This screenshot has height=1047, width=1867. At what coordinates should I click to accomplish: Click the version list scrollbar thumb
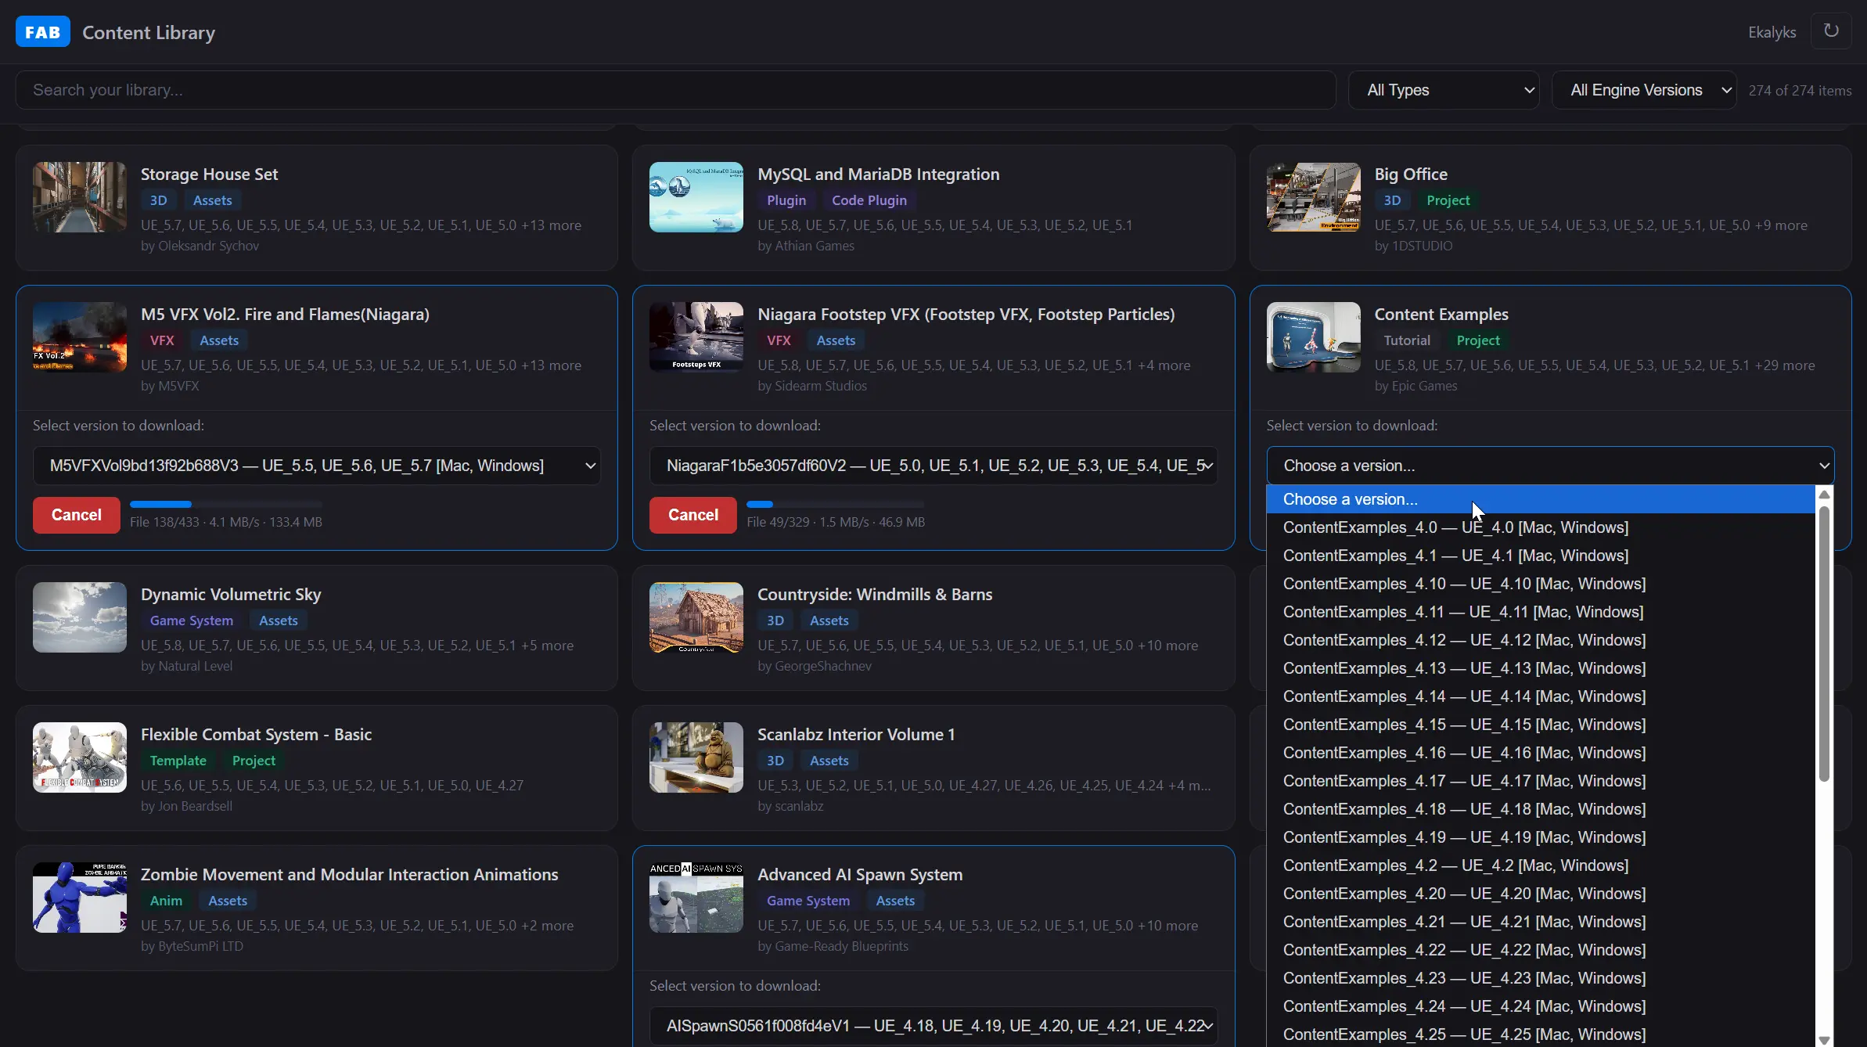1825,643
